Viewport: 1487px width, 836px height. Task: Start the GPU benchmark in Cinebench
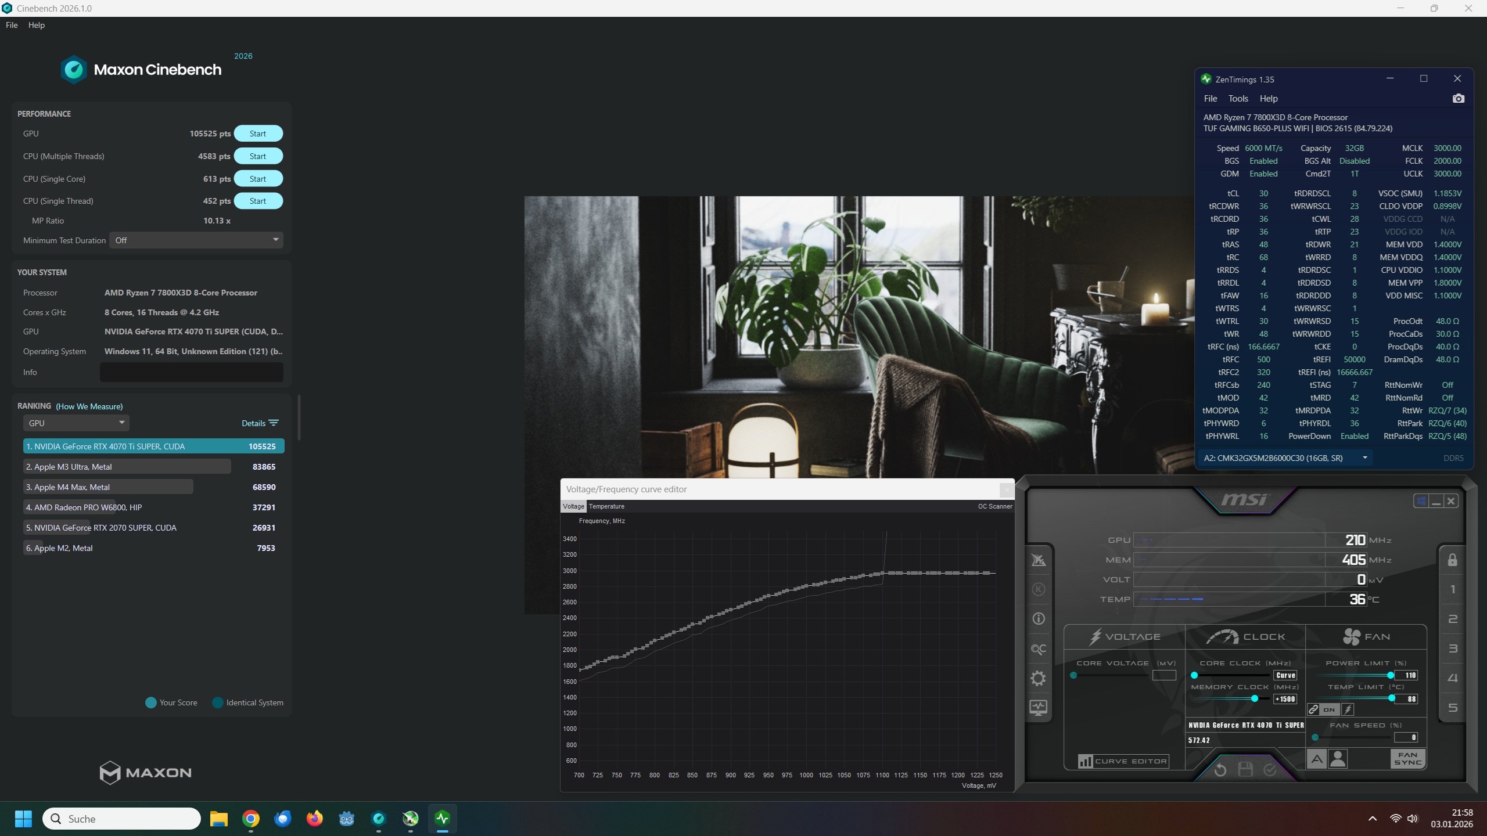(258, 133)
